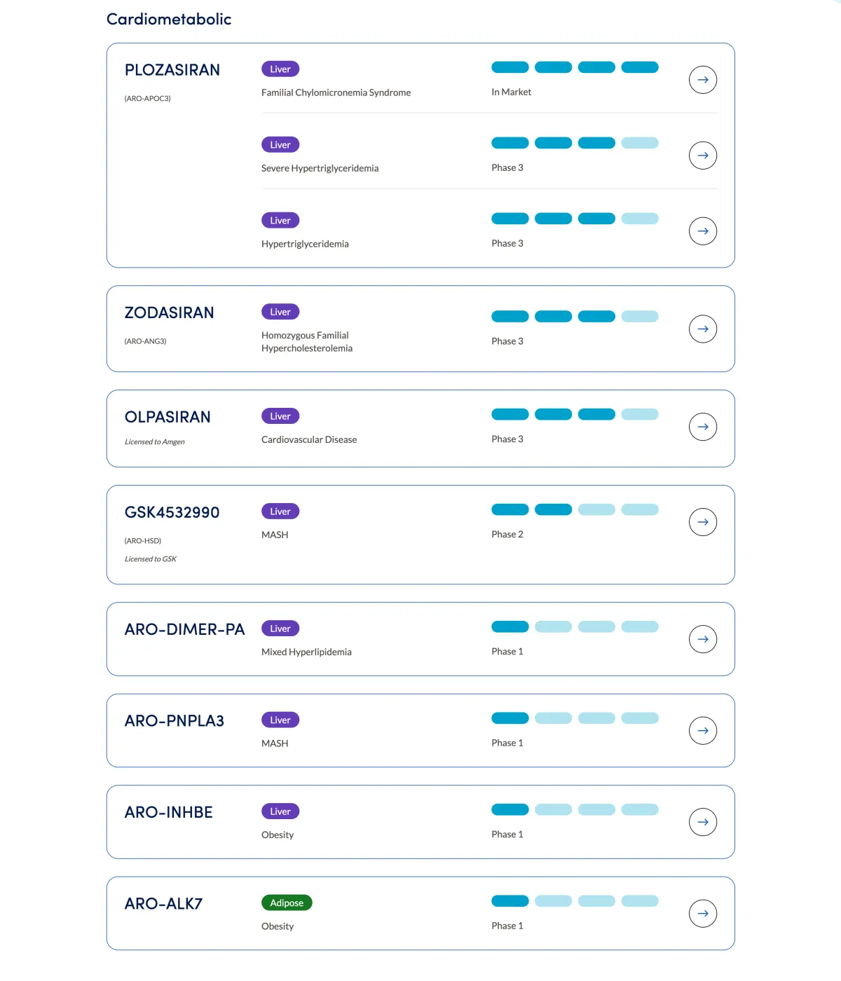Viewport: 841px width, 981px height.
Task: Open ARO-DIMER-PA arrow button
Action: (x=703, y=639)
